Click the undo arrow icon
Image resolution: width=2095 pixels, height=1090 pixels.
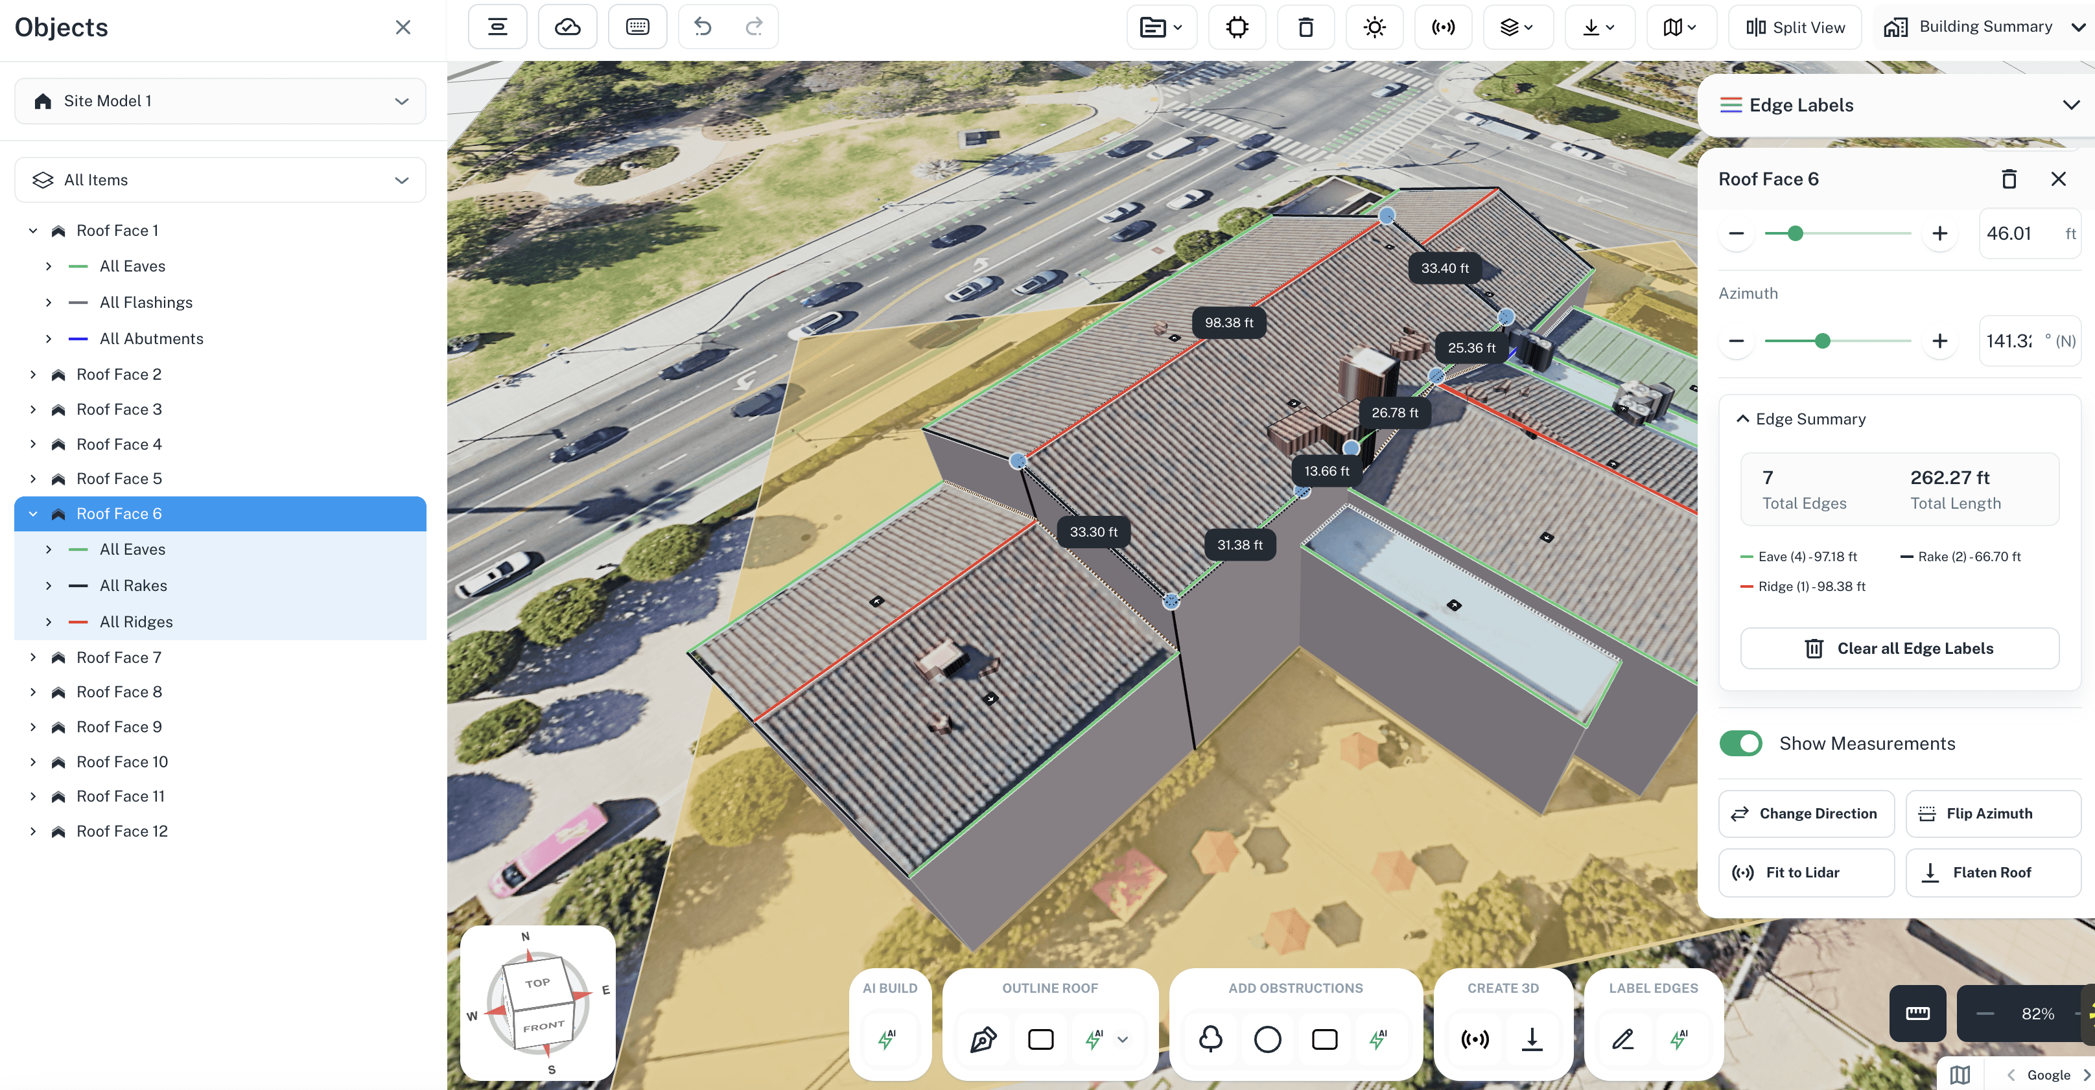703,27
